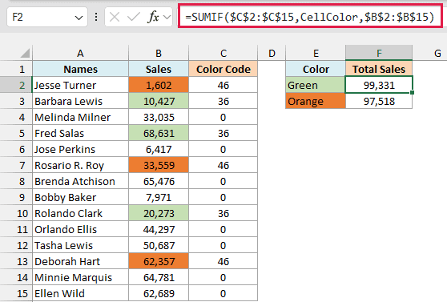The height and width of the screenshot is (302, 447).
Task: Select column B header
Action: tap(159, 53)
